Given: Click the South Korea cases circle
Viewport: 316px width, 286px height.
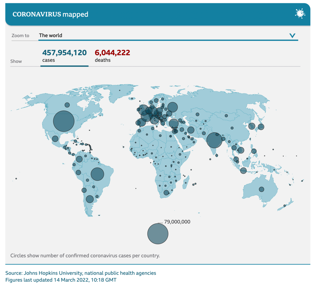Looking at the screenshot, I should [x=252, y=126].
